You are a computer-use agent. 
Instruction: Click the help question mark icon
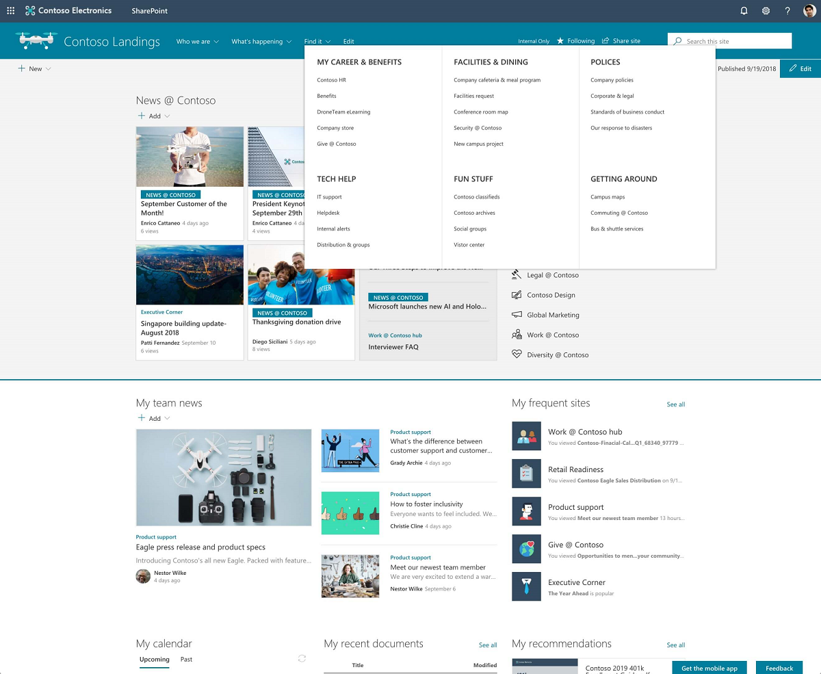point(787,11)
